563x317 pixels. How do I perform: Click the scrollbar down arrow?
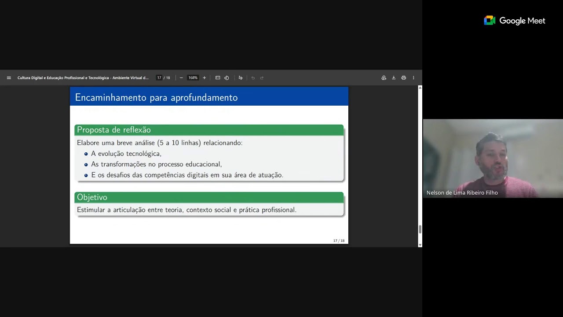[x=420, y=245]
